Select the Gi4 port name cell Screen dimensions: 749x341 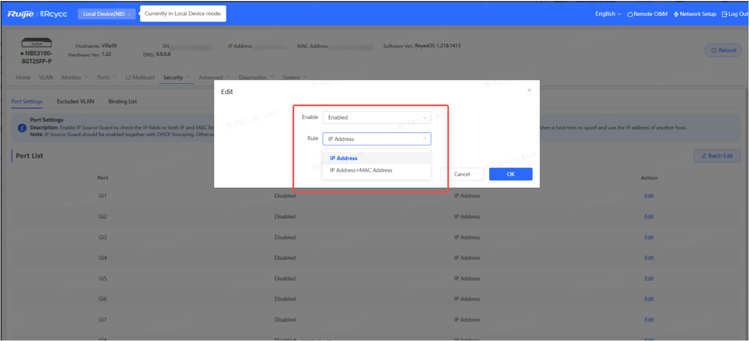coord(102,258)
